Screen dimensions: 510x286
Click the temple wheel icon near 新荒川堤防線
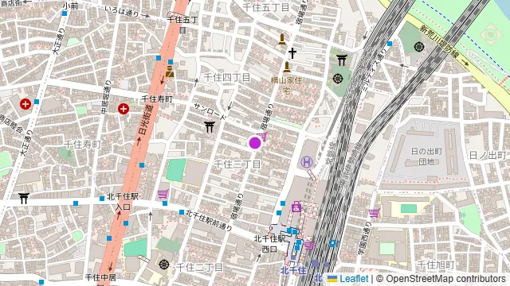pyautogui.click(x=419, y=47)
